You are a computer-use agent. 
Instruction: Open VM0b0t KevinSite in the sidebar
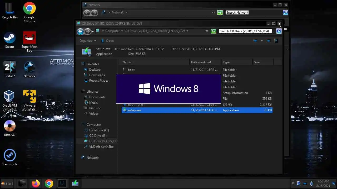click(x=99, y=147)
